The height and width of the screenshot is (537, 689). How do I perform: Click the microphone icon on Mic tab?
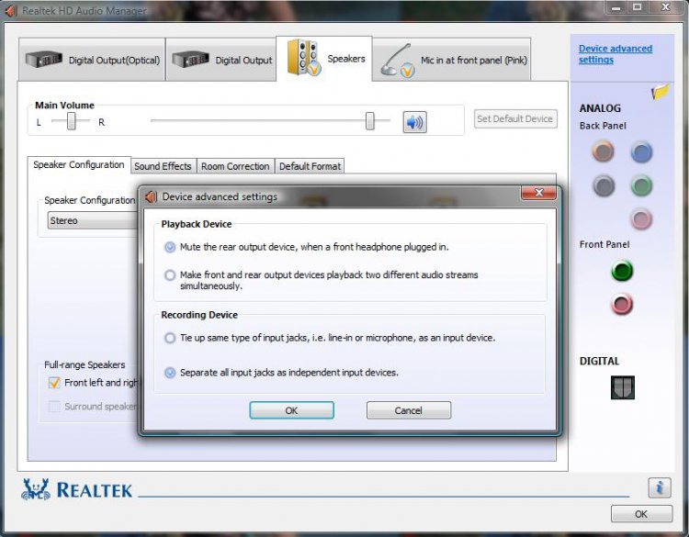[397, 61]
